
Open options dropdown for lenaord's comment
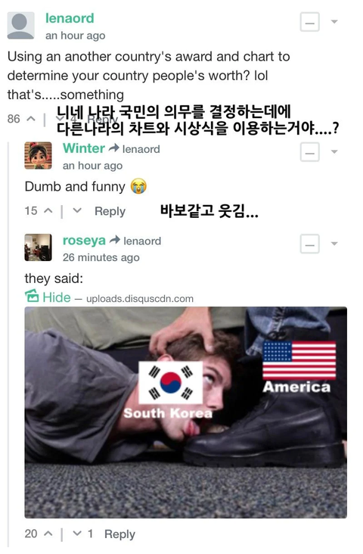(334, 22)
